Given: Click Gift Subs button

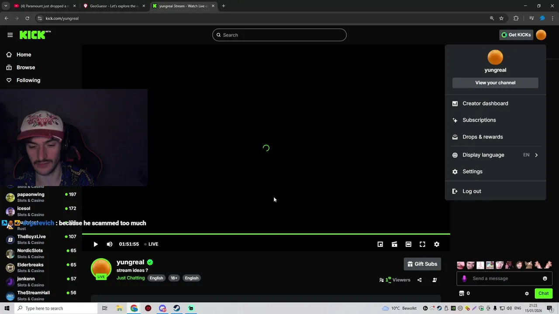Looking at the screenshot, I should [422, 264].
